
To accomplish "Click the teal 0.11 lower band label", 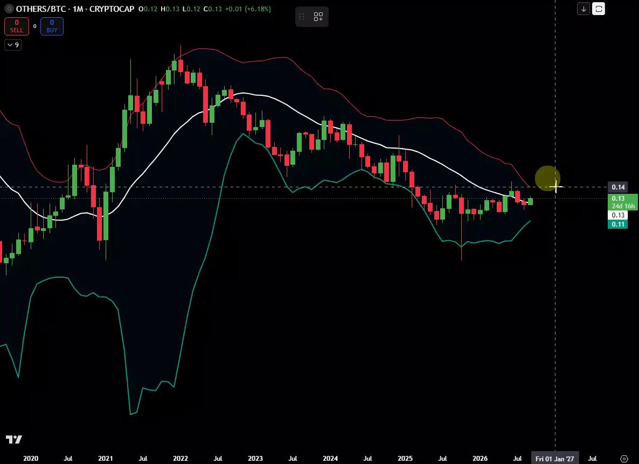I will click(618, 224).
